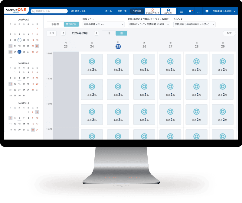Click the 設定 button
This screenshot has height=203, width=242.
tap(229, 33)
